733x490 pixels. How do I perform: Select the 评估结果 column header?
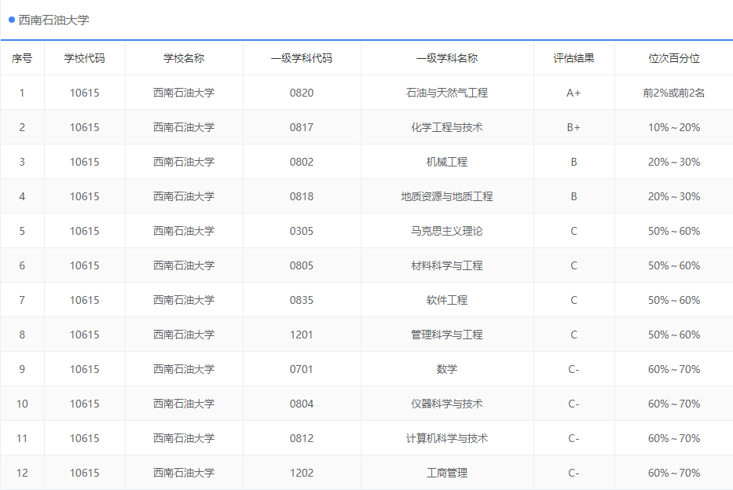(573, 57)
